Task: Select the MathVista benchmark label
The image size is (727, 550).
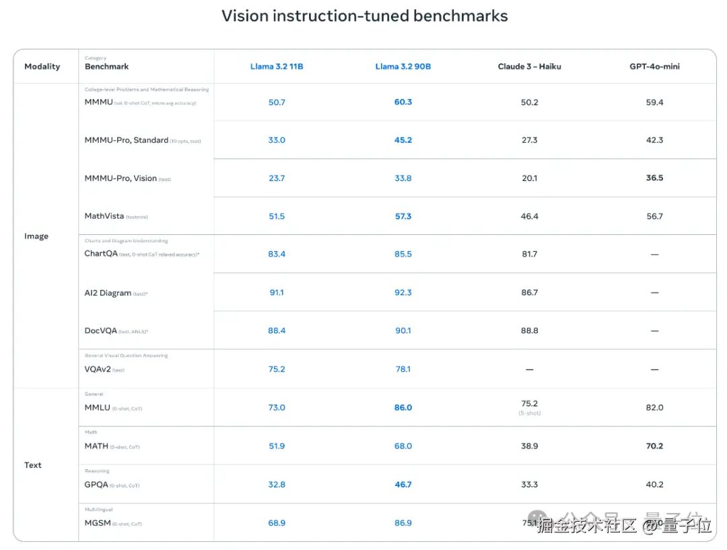Action: [x=104, y=216]
